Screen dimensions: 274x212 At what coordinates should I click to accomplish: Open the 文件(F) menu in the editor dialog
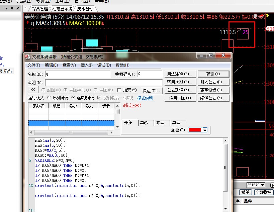[x=34, y=65]
